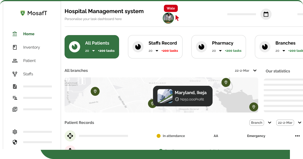Open the Home section in sidebar

coord(29,34)
